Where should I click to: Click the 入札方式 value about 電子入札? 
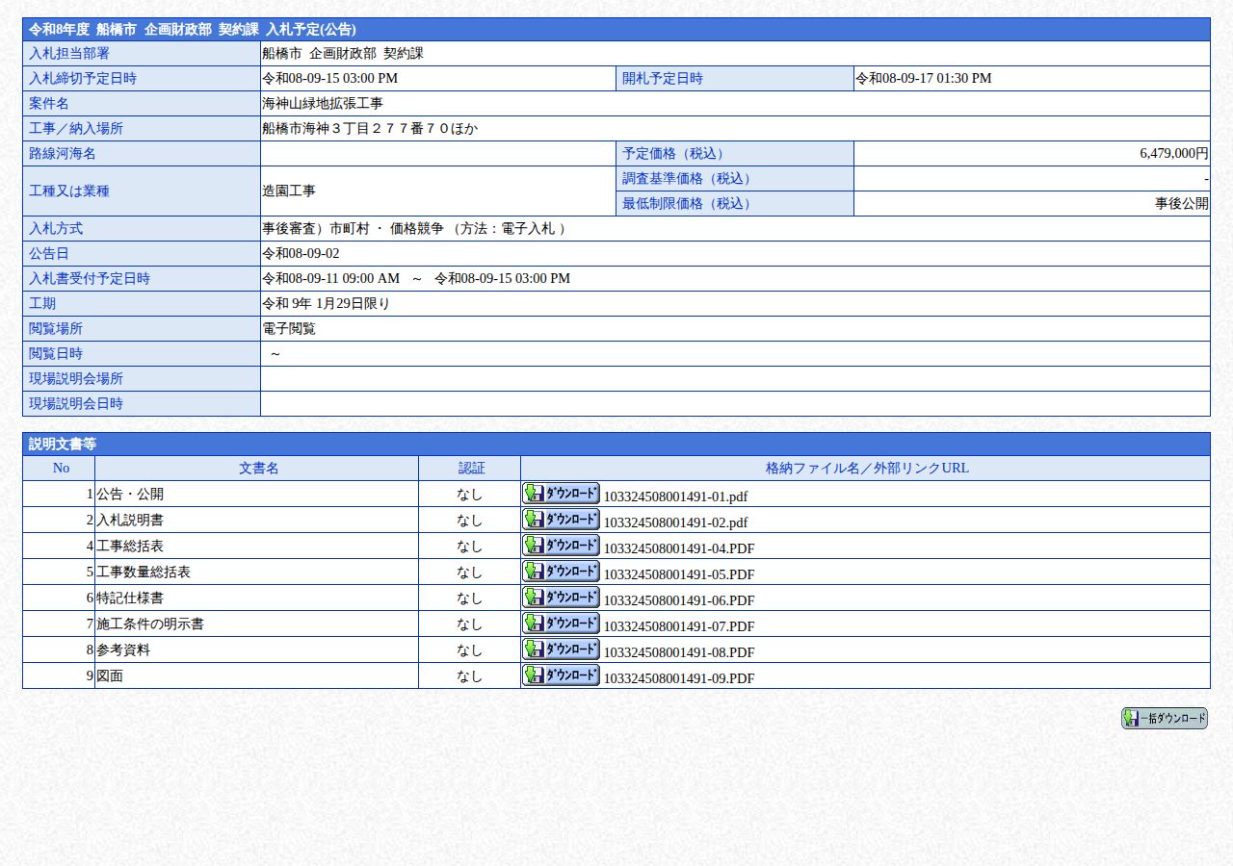click(x=414, y=228)
